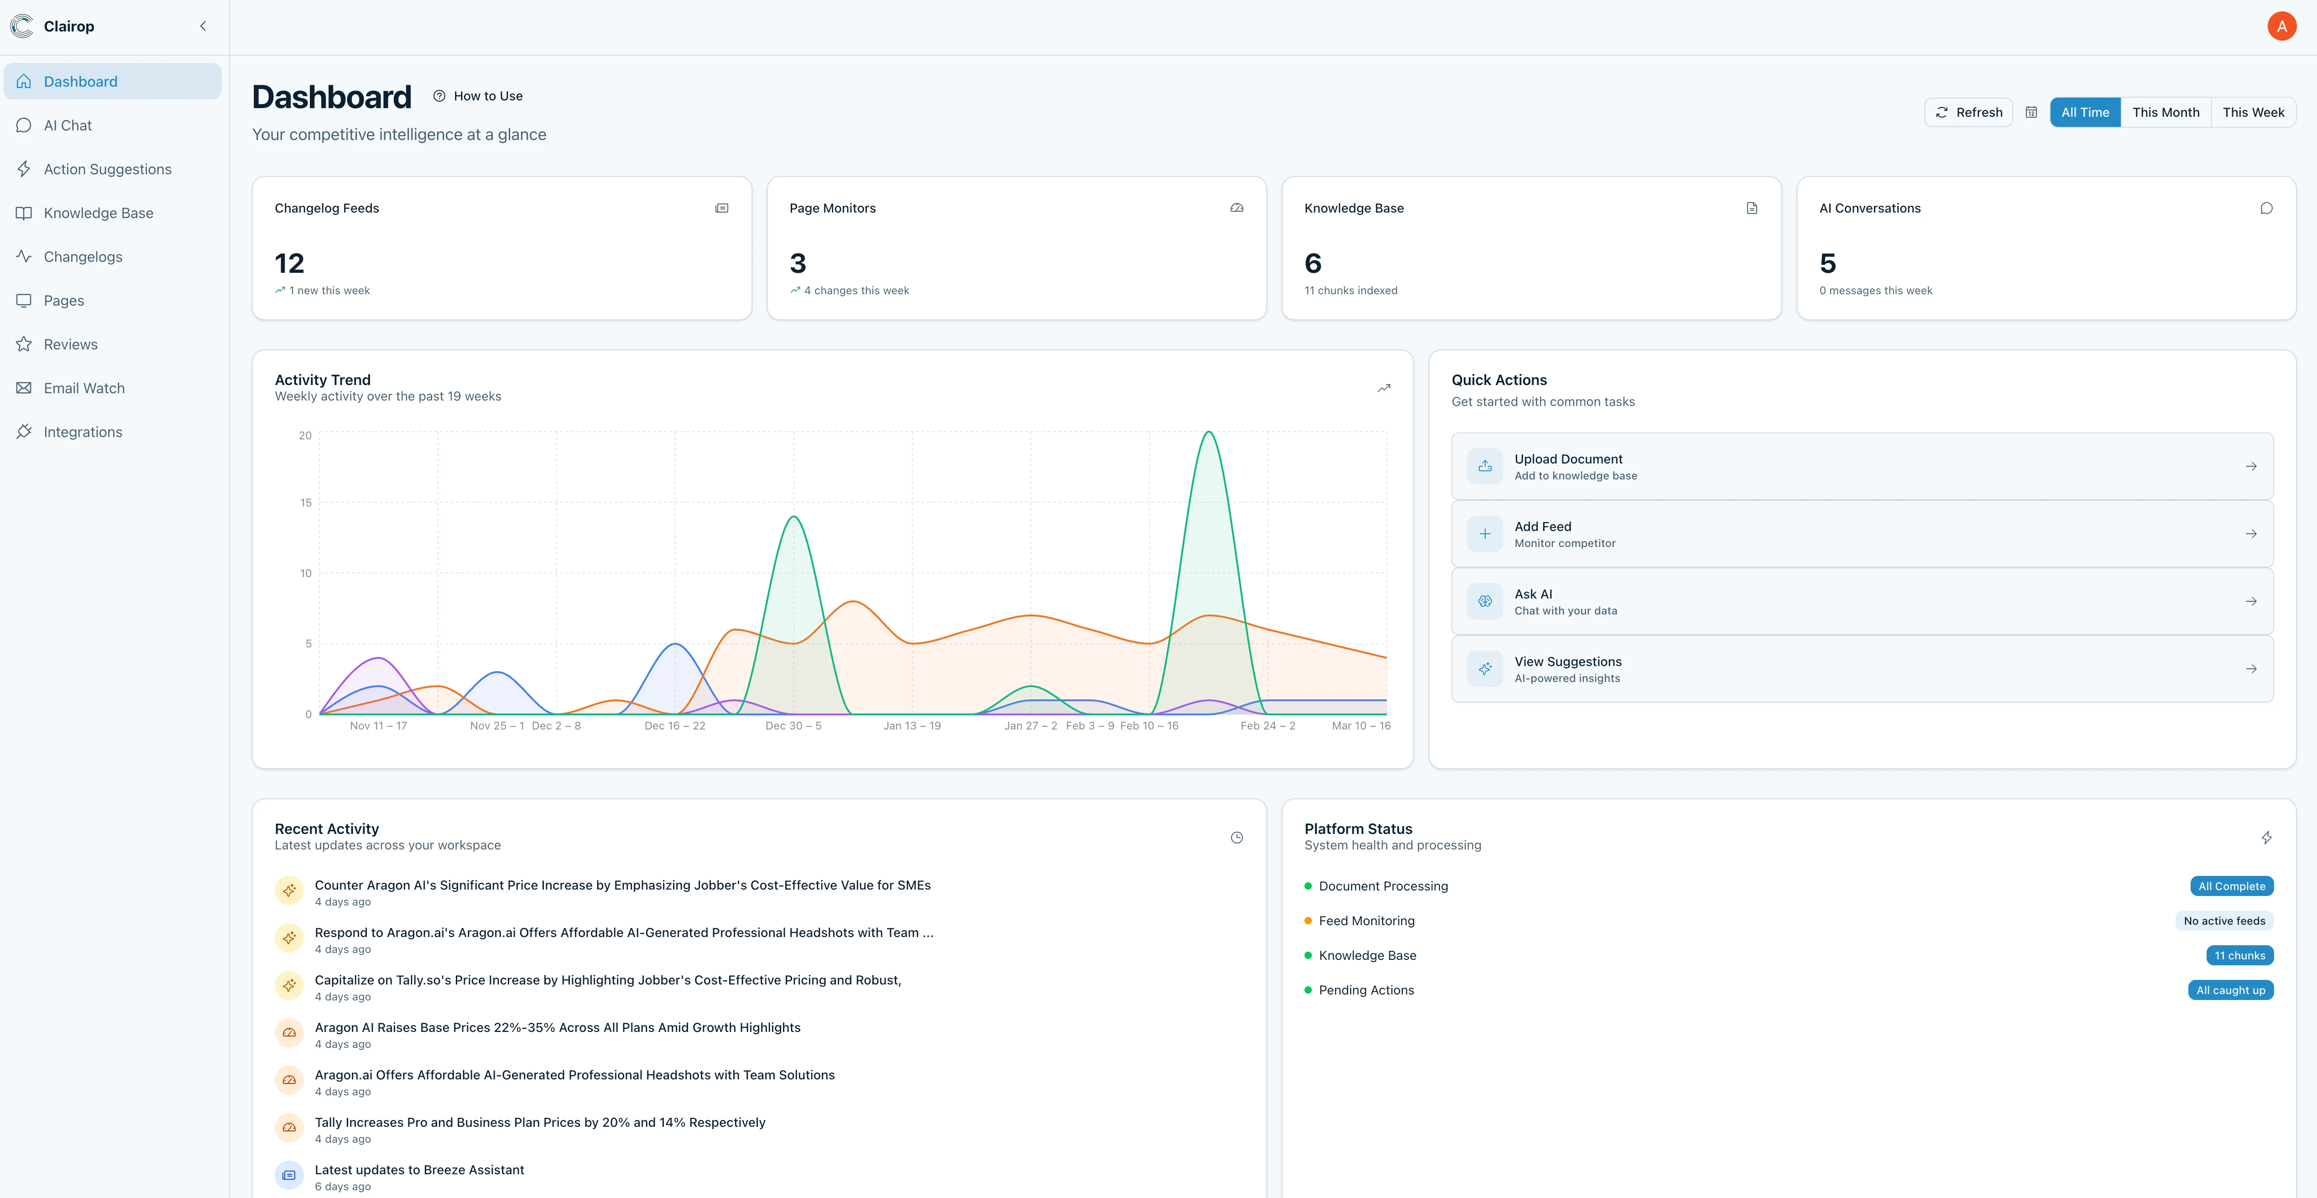Switch to This Week range

2252,112
